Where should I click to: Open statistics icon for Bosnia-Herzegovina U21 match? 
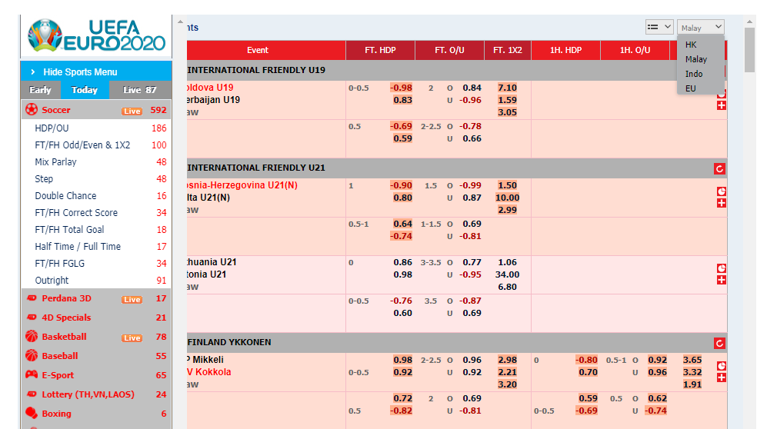[x=721, y=191]
